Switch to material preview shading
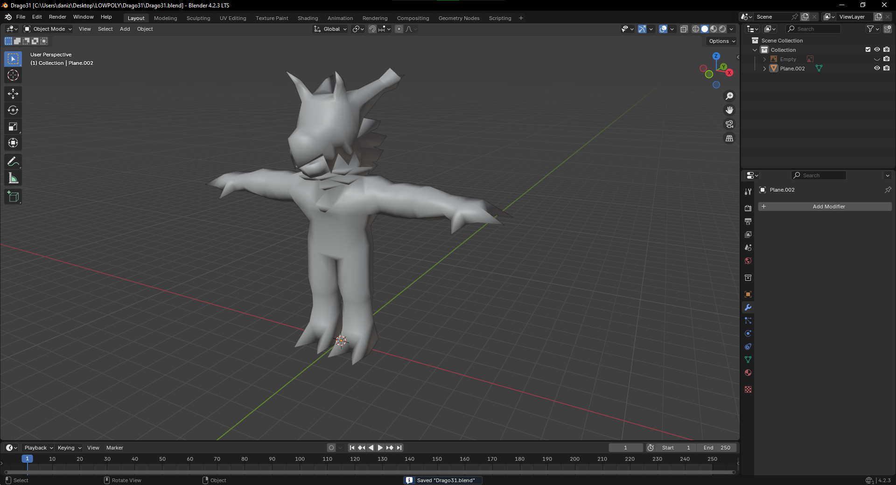This screenshot has height=485, width=896. pos(714,29)
